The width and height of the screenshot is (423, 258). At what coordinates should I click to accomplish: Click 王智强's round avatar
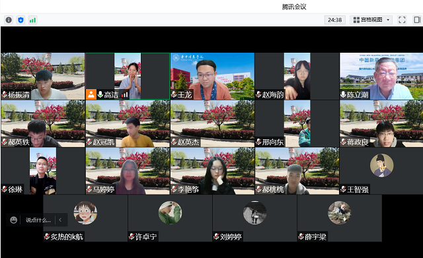pyautogui.click(x=382, y=166)
